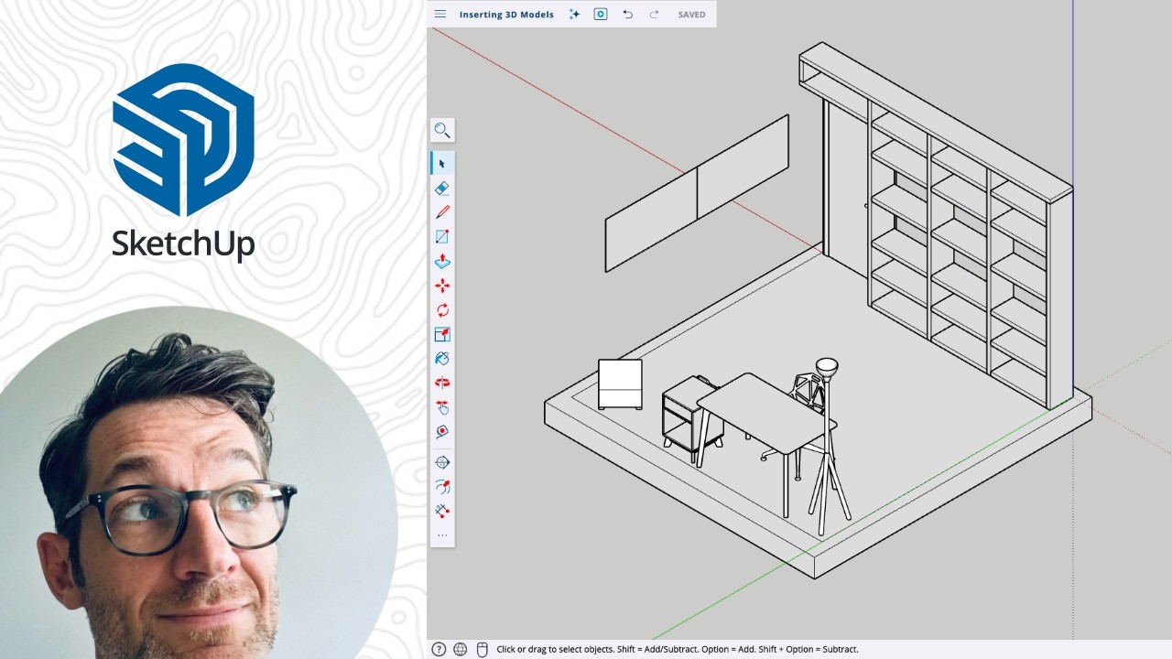Activate the Push/Pull tool

click(442, 261)
